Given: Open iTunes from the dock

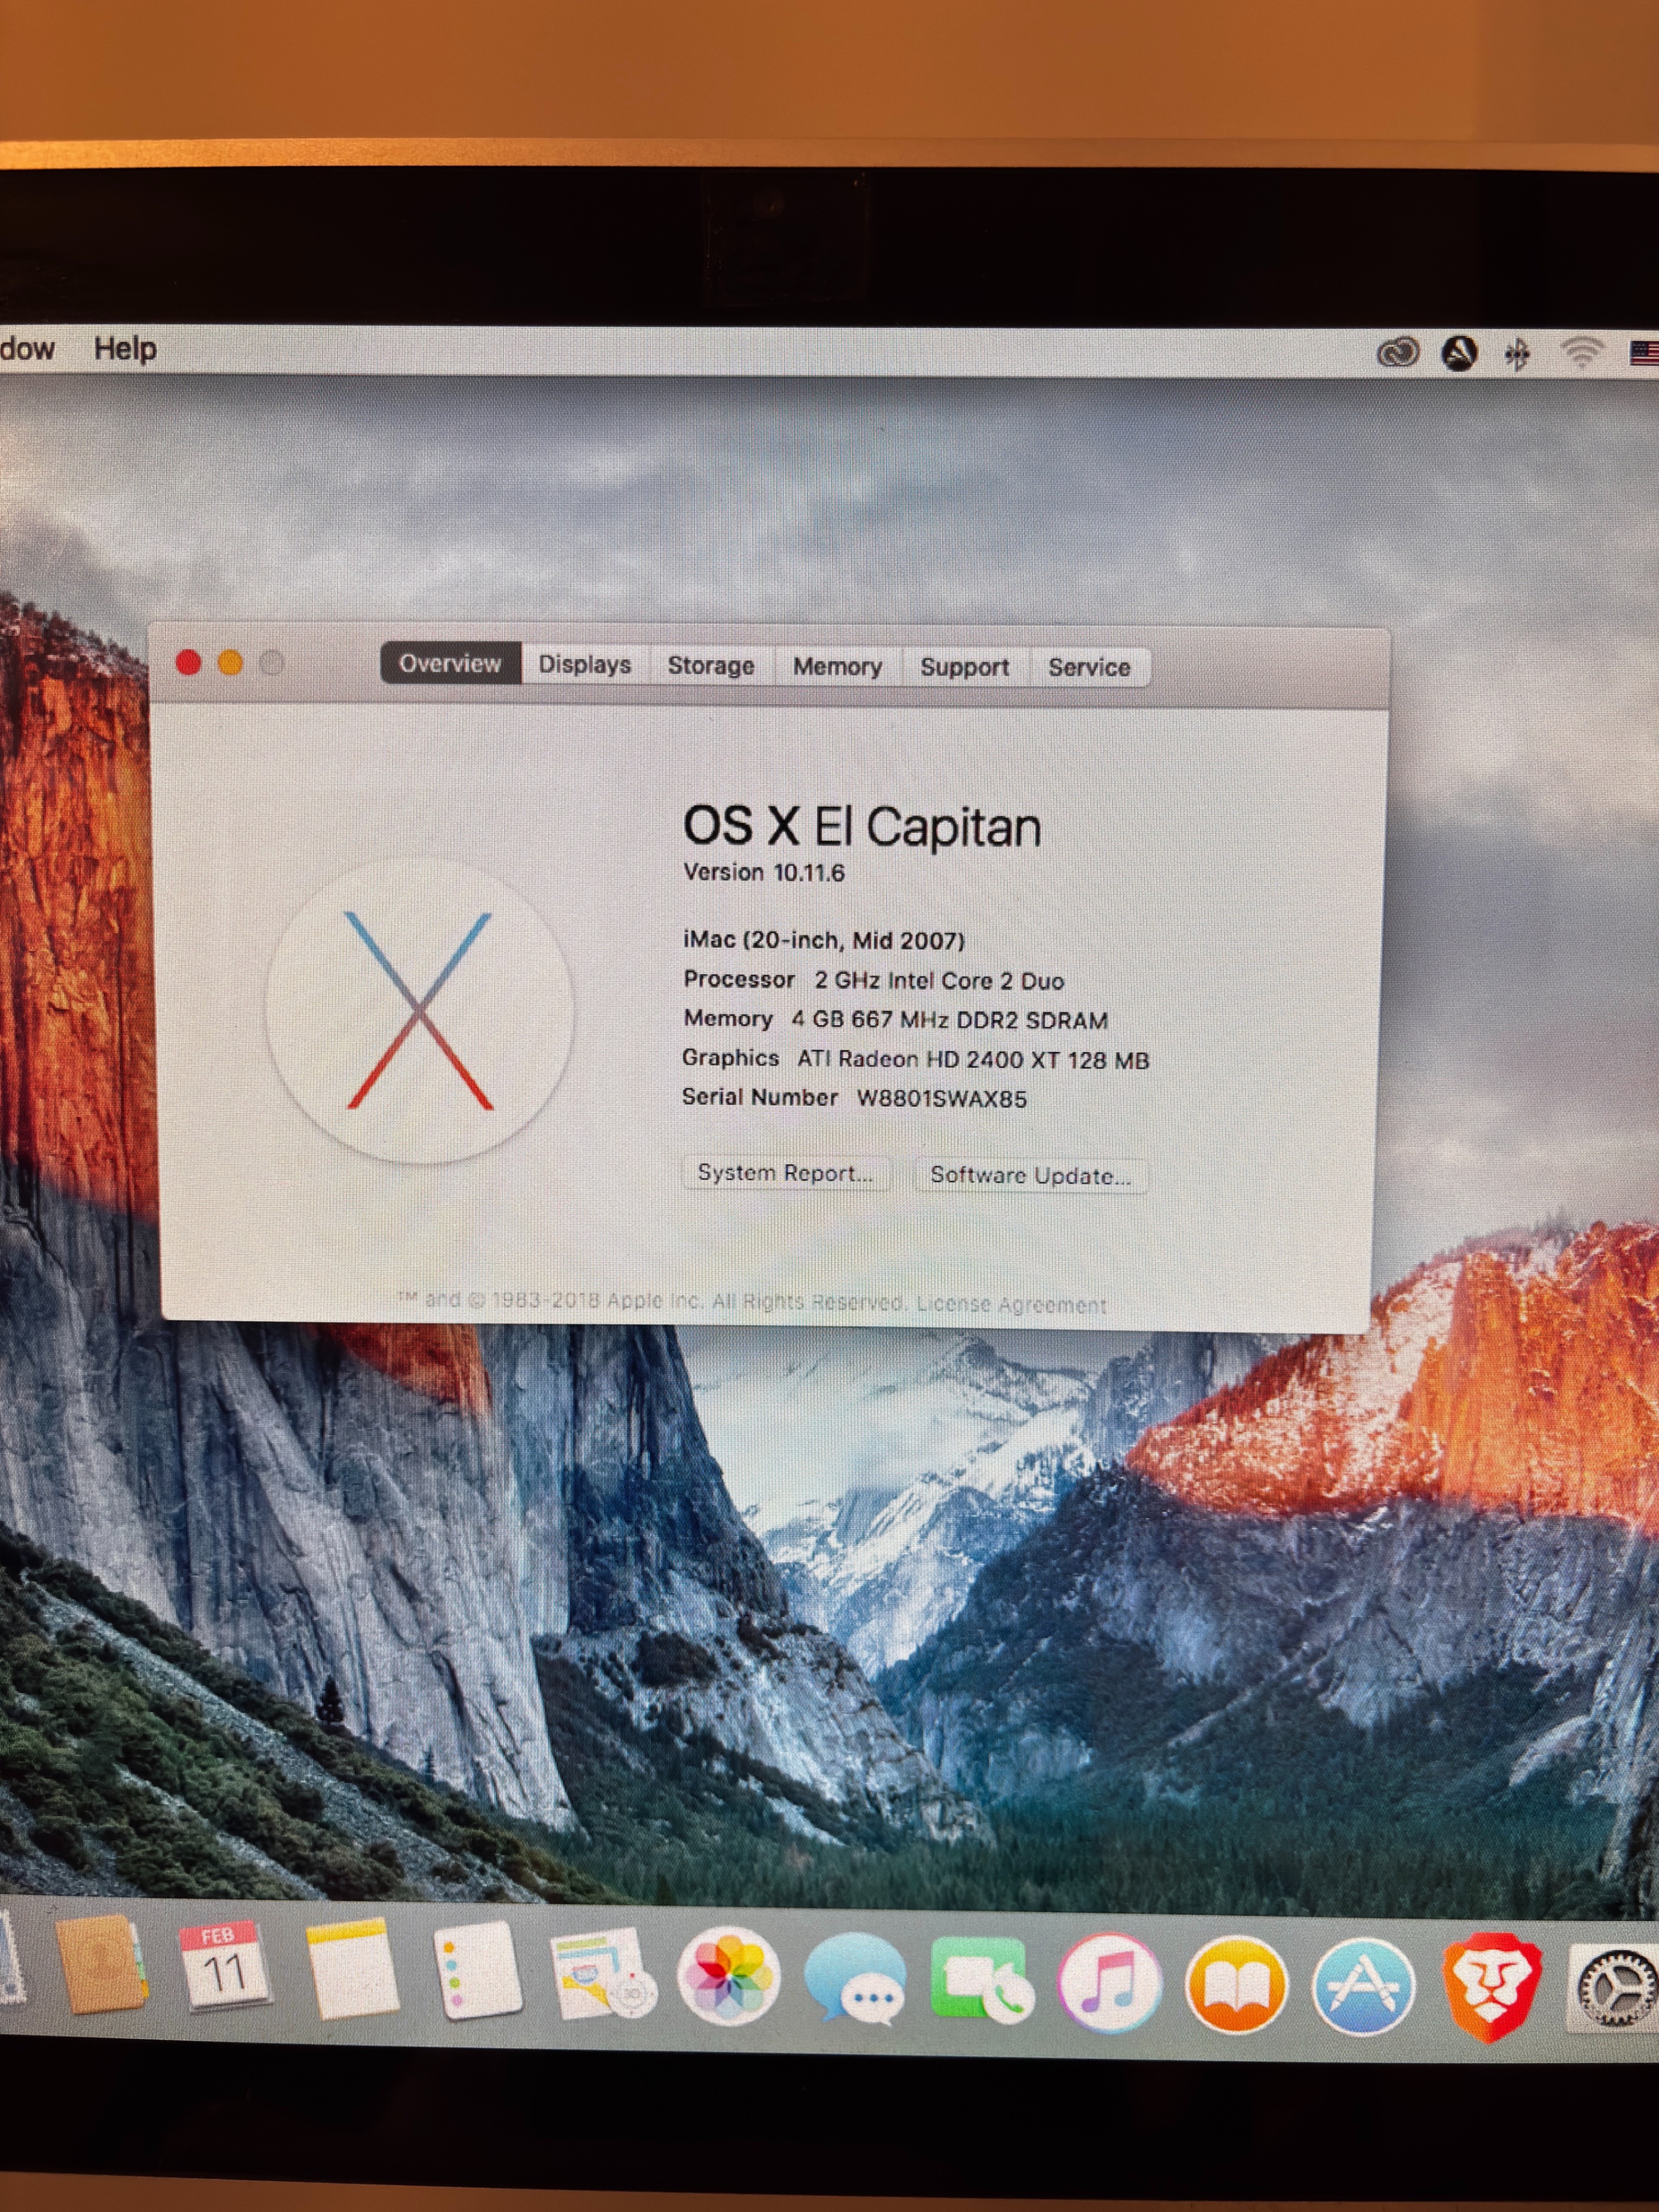Looking at the screenshot, I should [x=1109, y=1983].
